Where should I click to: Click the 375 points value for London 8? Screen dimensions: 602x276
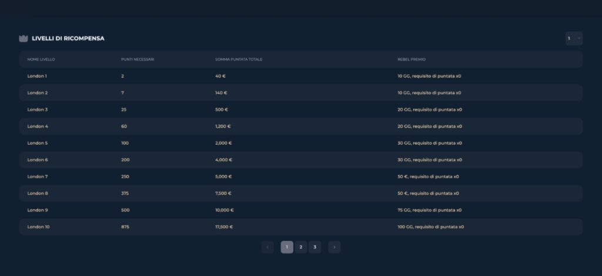pyautogui.click(x=125, y=193)
